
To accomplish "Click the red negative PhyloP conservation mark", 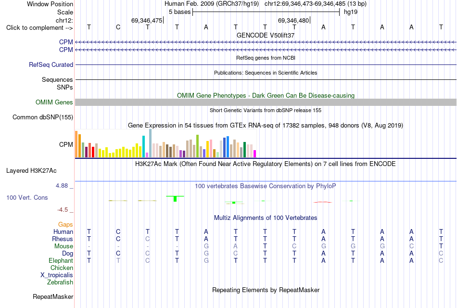I will (323, 202).
